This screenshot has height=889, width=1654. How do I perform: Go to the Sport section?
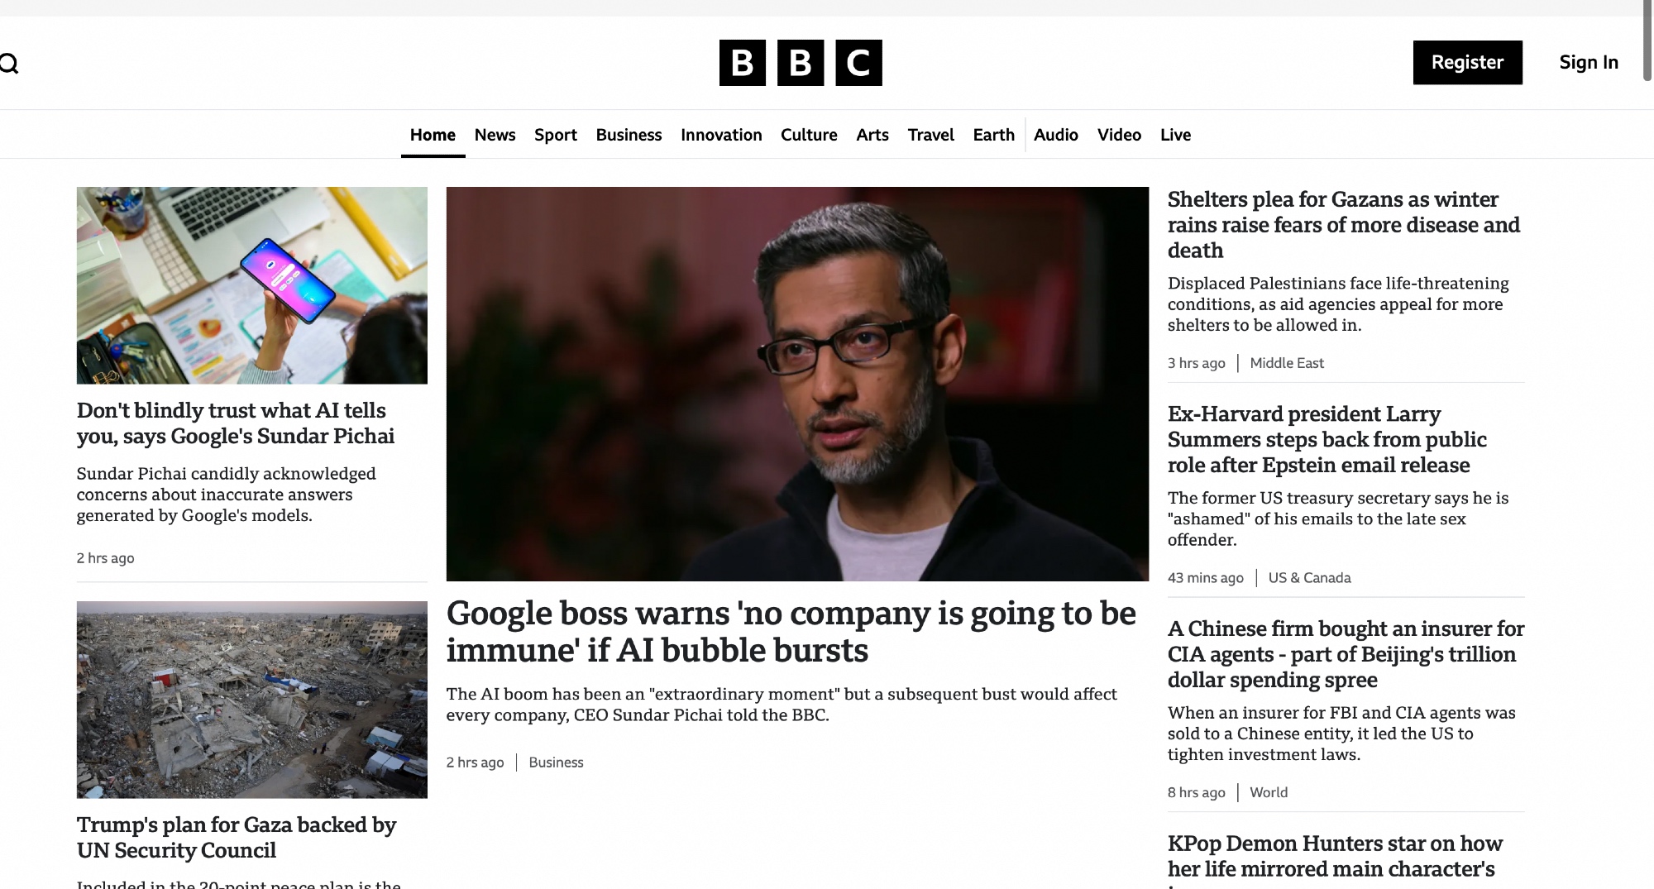click(x=555, y=135)
